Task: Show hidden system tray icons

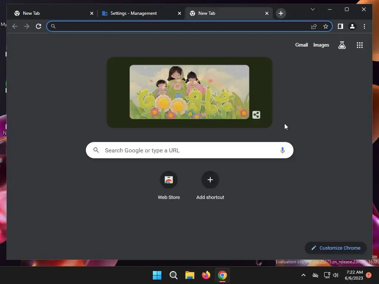Action: click(x=303, y=275)
